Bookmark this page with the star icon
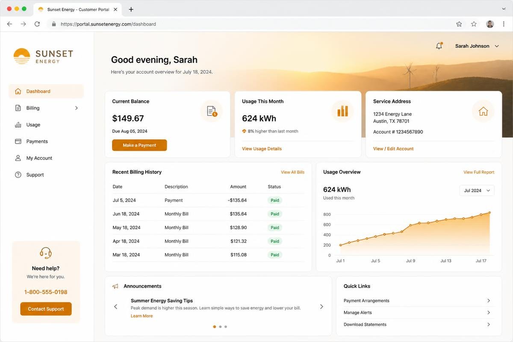 [459, 24]
